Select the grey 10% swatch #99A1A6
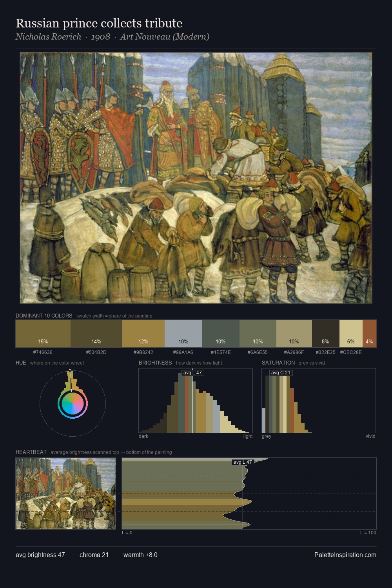Screen dimensions: 392x588 [183, 334]
